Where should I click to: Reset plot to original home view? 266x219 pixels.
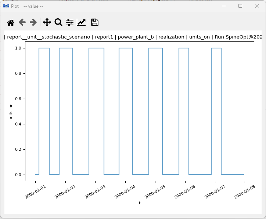click(11, 22)
